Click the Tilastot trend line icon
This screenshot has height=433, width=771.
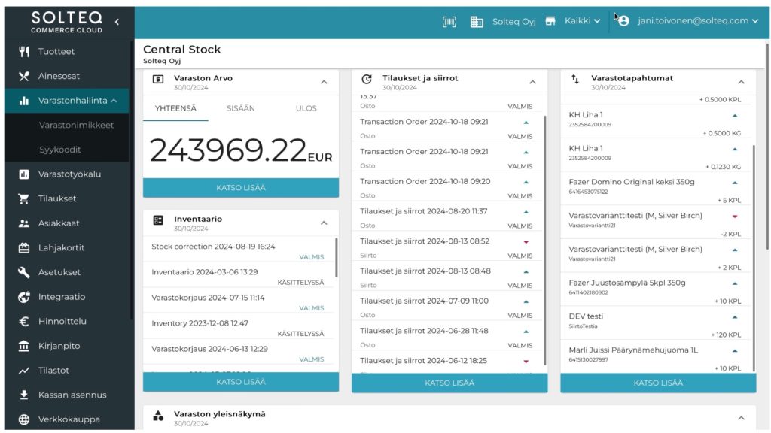click(x=23, y=371)
